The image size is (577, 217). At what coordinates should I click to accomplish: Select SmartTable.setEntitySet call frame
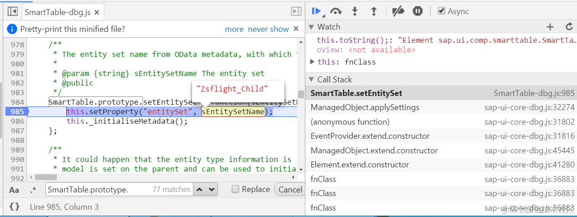pyautogui.click(x=441, y=93)
